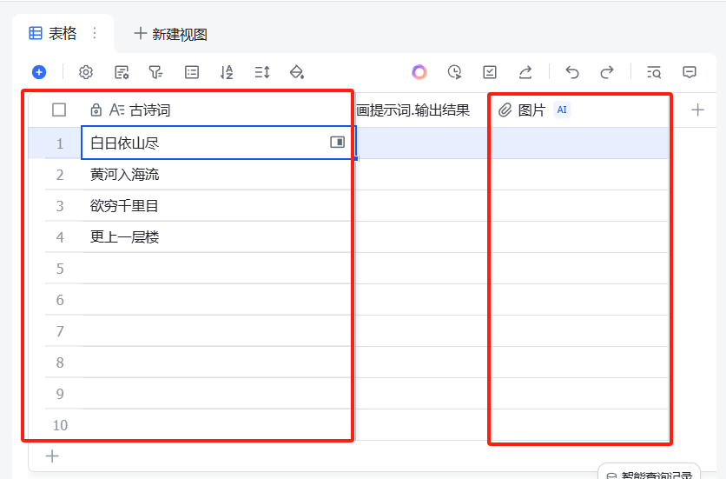Open the group-by list icon
Image resolution: width=726 pixels, height=479 pixels.
click(192, 72)
